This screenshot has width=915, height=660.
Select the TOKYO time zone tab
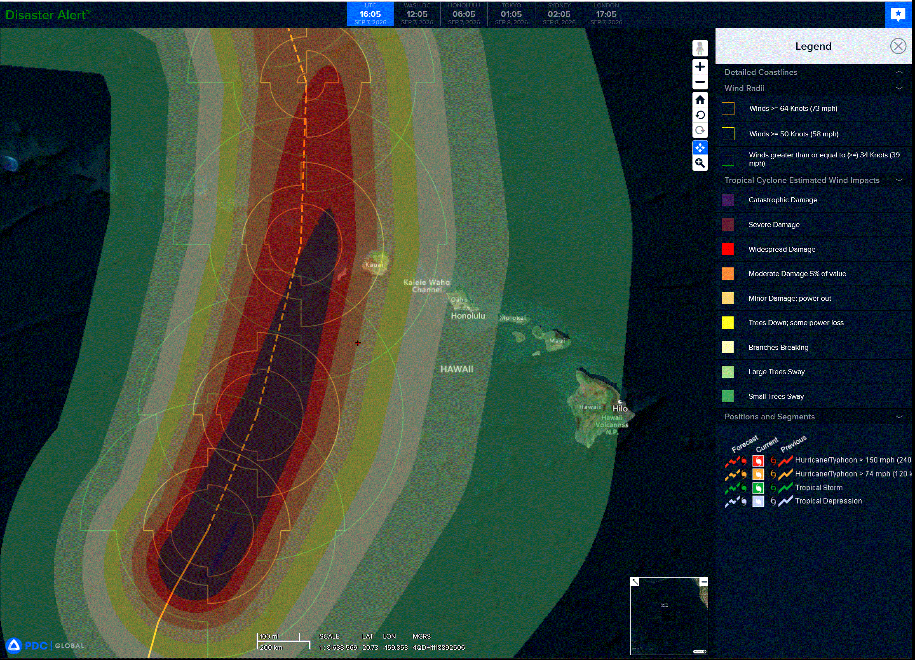click(511, 14)
